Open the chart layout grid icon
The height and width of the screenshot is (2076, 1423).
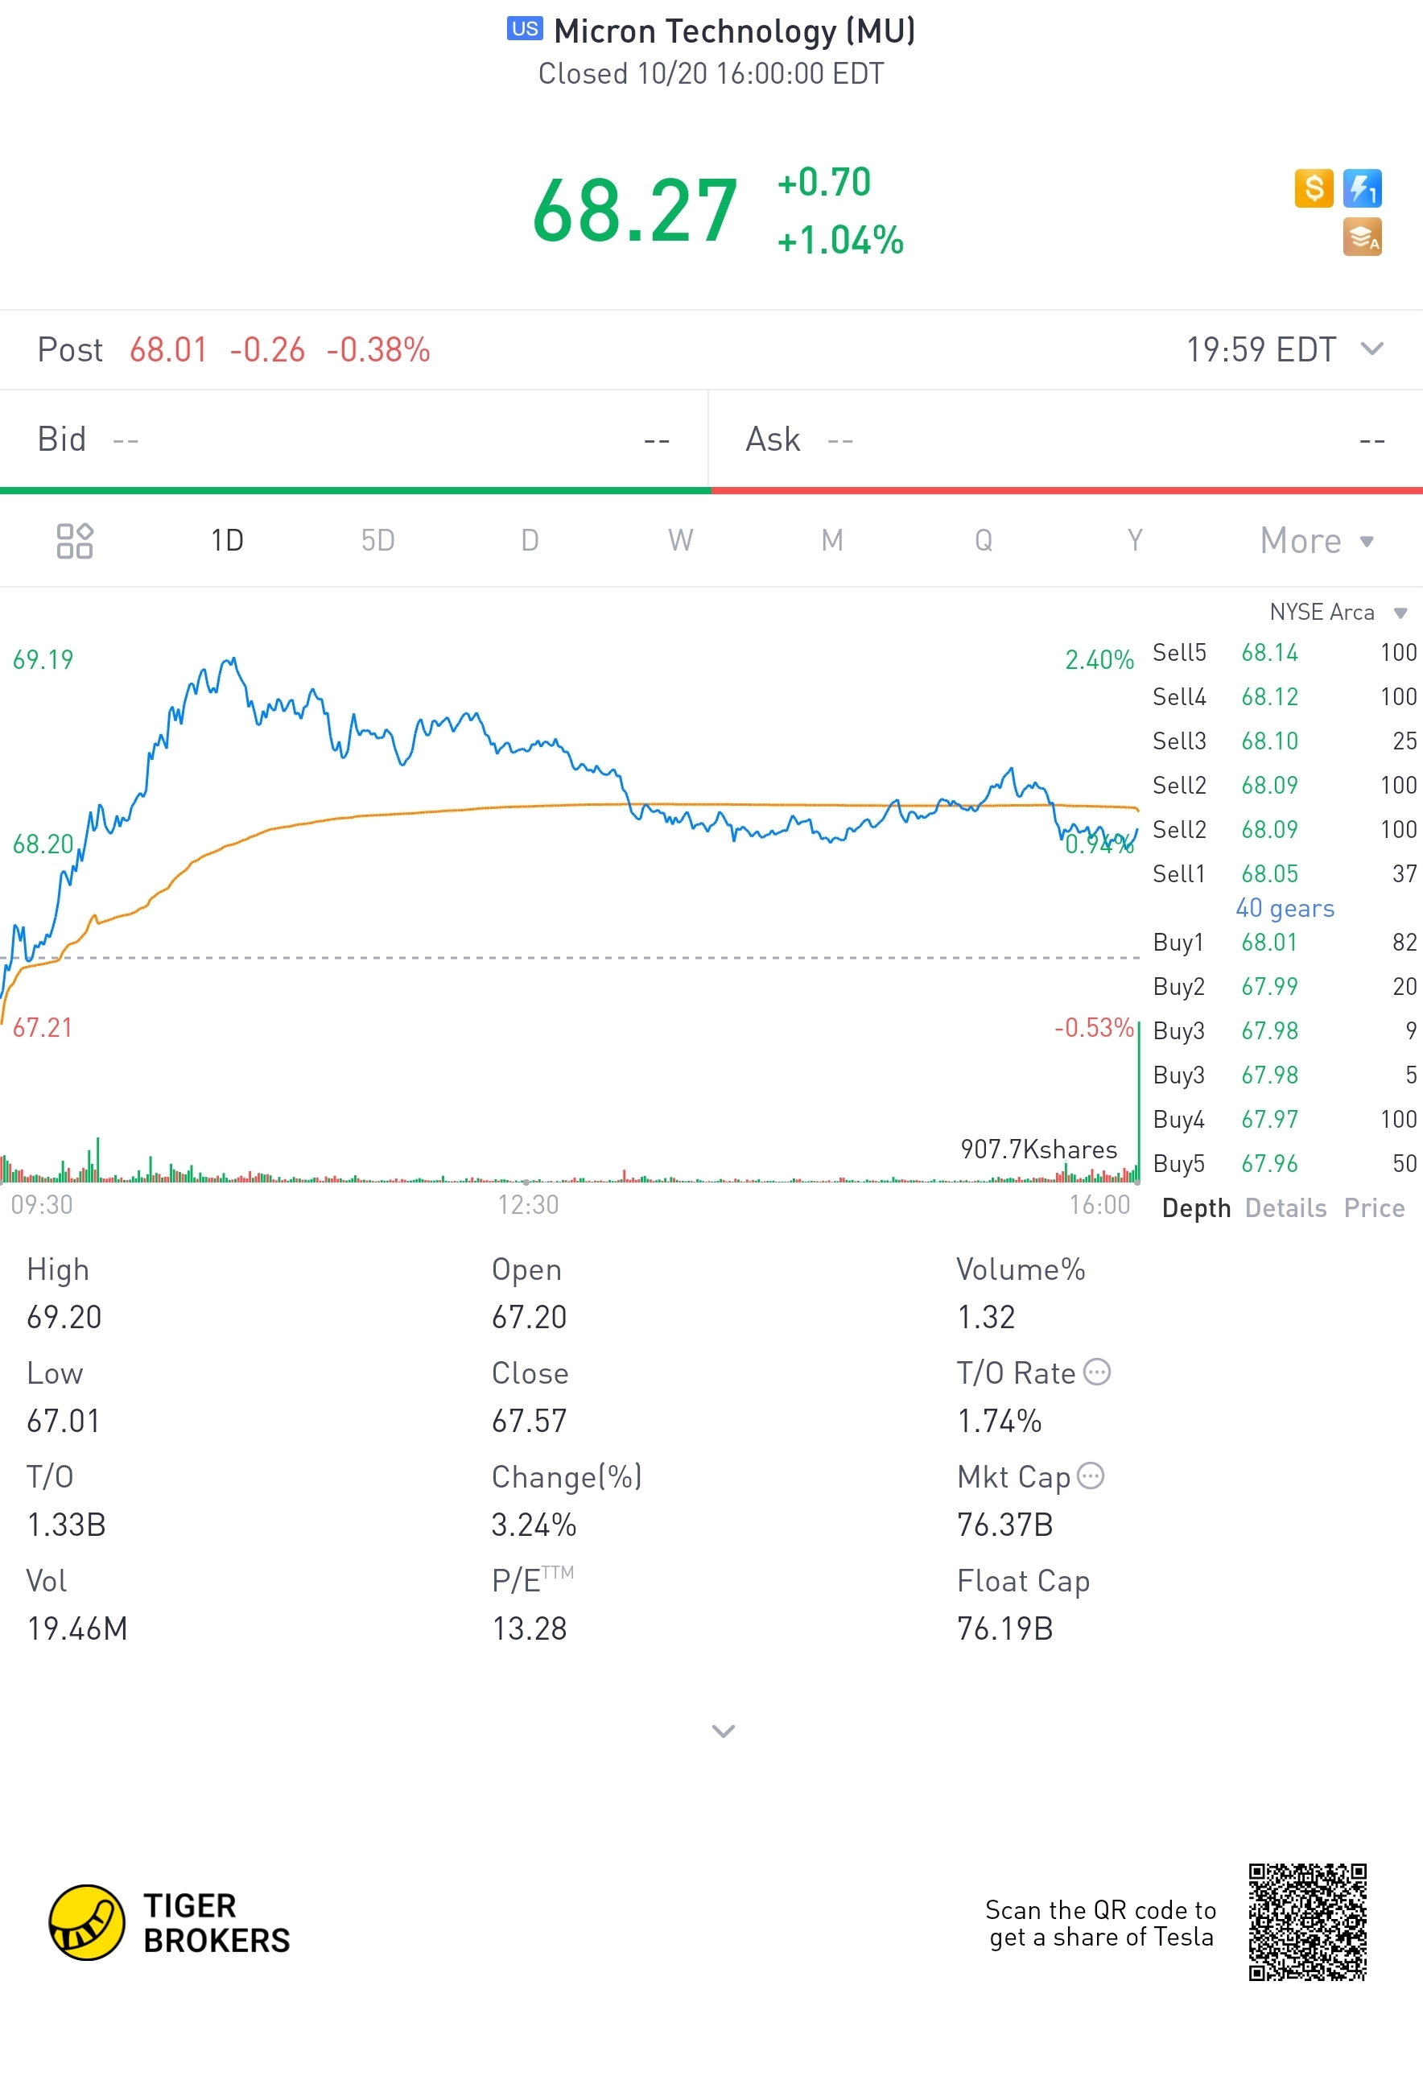coord(74,540)
